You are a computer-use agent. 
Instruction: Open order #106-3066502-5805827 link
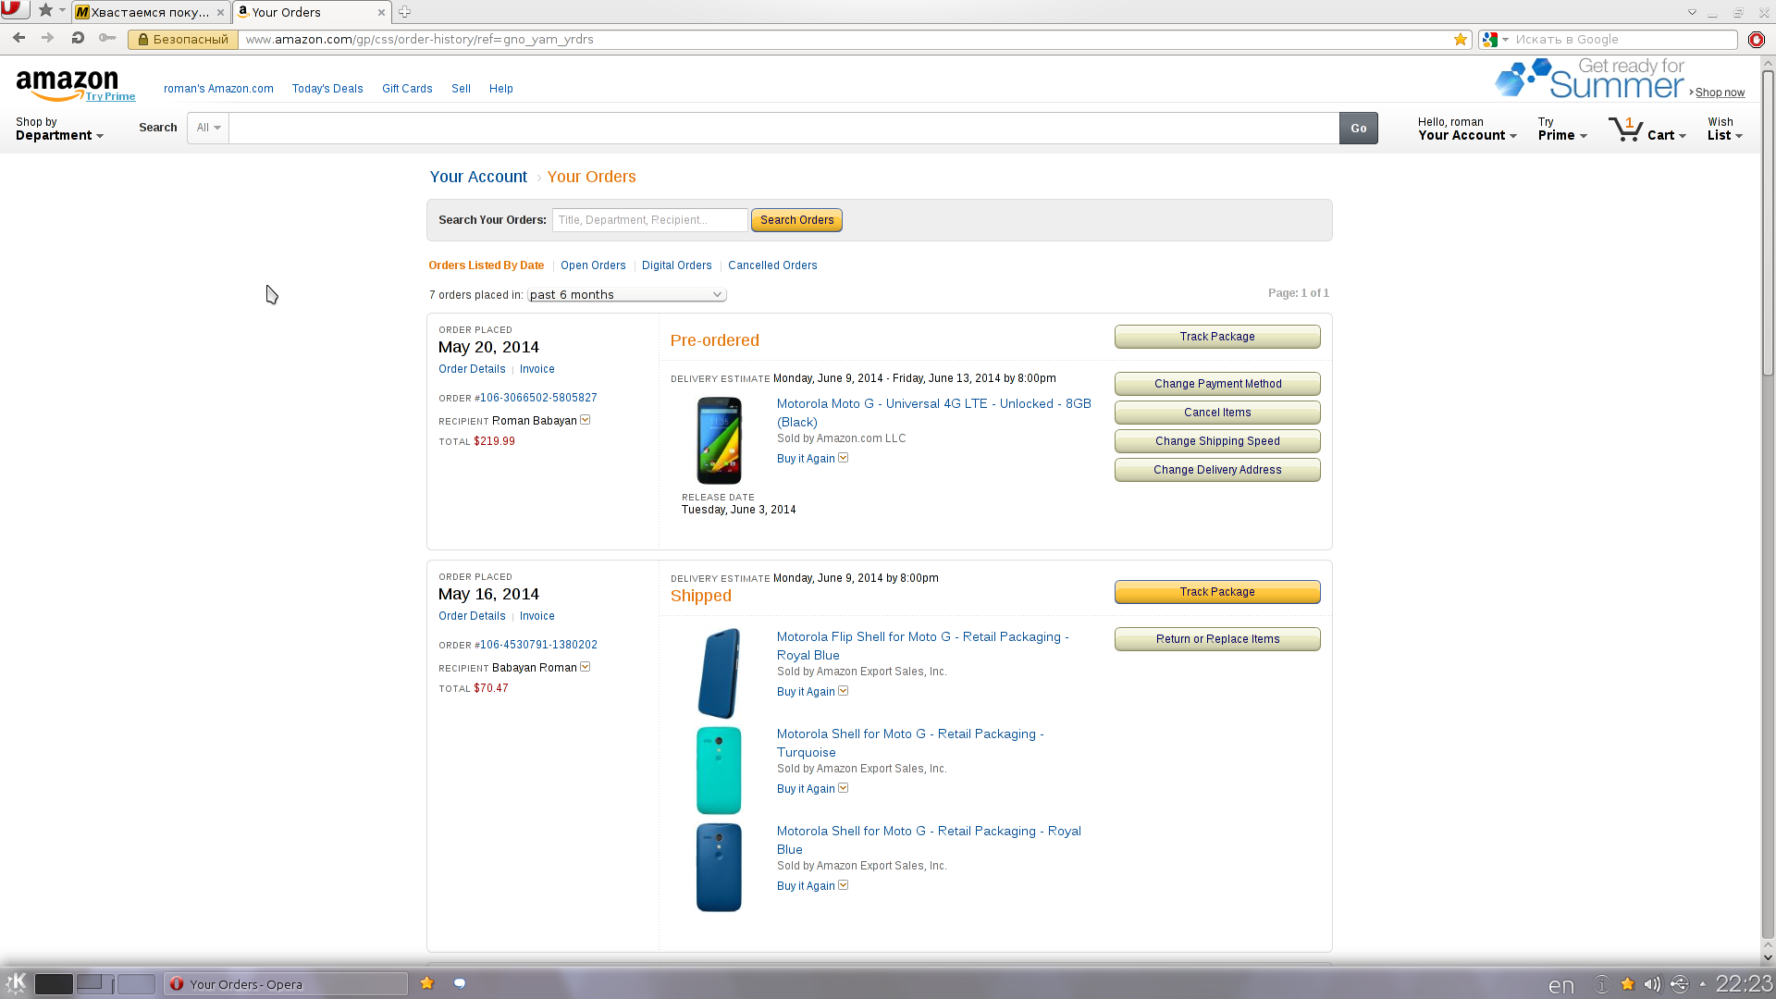[538, 398]
